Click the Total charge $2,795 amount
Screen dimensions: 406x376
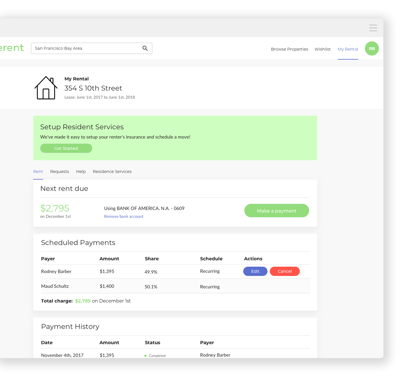(83, 301)
